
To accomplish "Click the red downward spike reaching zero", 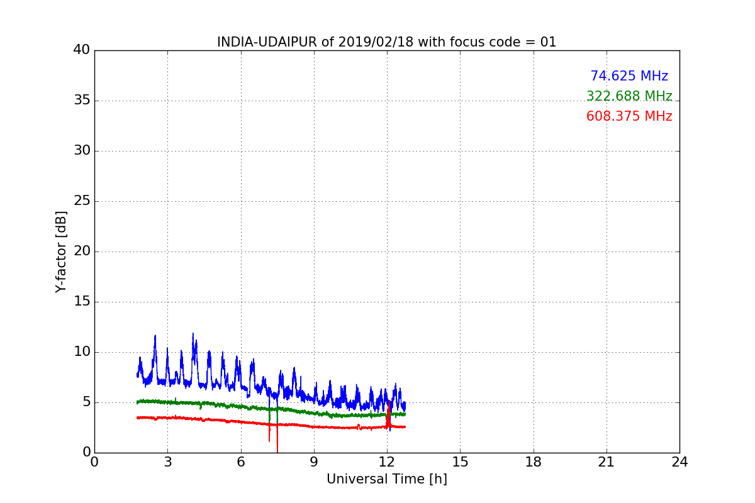I will pyautogui.click(x=277, y=439).
